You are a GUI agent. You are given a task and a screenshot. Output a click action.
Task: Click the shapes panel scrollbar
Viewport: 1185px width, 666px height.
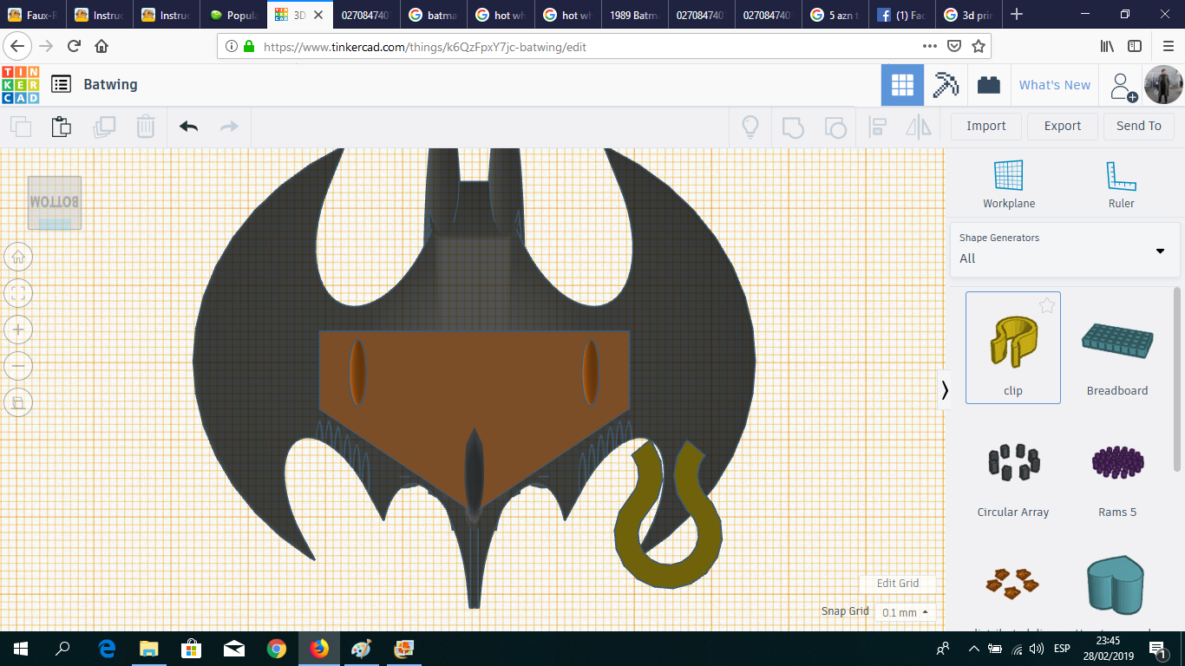point(1177,379)
